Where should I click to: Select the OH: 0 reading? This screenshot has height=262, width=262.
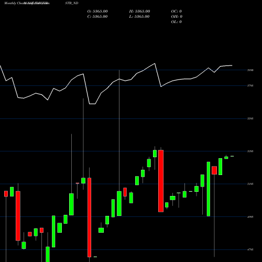177,17
